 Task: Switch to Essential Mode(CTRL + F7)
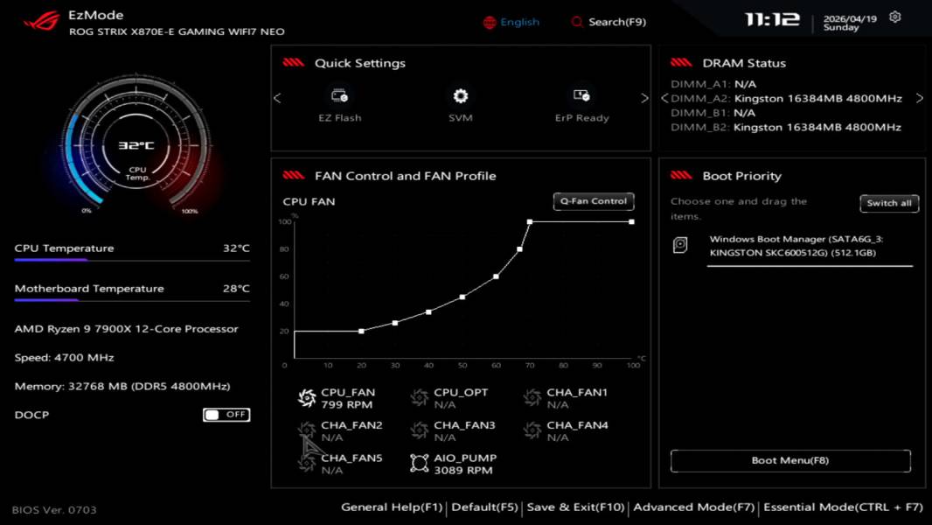[x=843, y=507]
